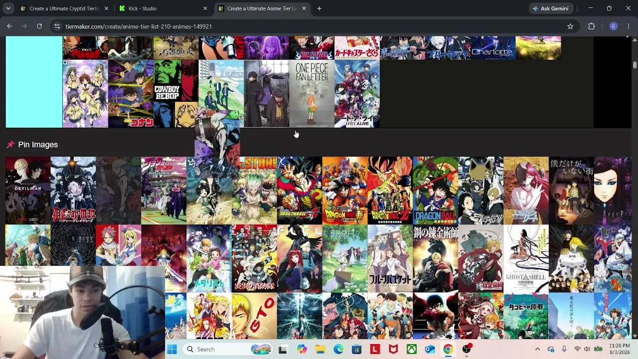The image size is (638, 359).
Task: Switch to Chrome via its taskbar icon
Action: coord(448,350)
